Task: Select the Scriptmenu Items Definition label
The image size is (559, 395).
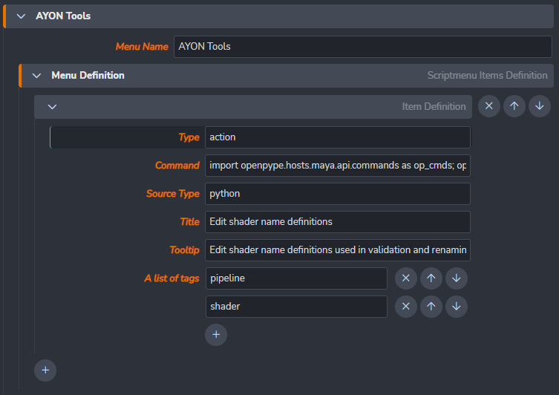Action: (x=487, y=75)
